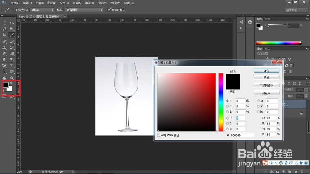The width and height of the screenshot is (310, 174).
Task: Select the Gradient tool
Action: coord(12,53)
